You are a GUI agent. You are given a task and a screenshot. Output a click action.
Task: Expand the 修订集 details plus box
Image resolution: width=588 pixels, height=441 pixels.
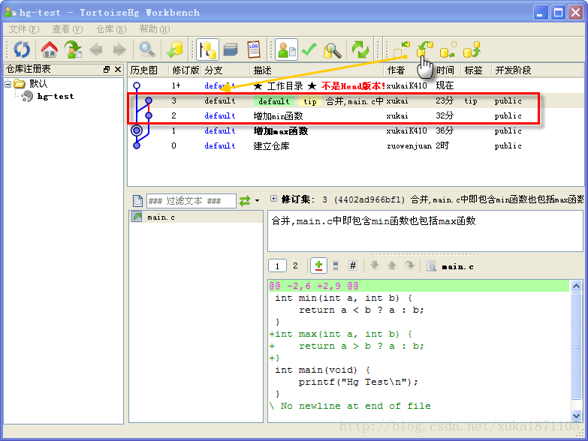click(274, 199)
